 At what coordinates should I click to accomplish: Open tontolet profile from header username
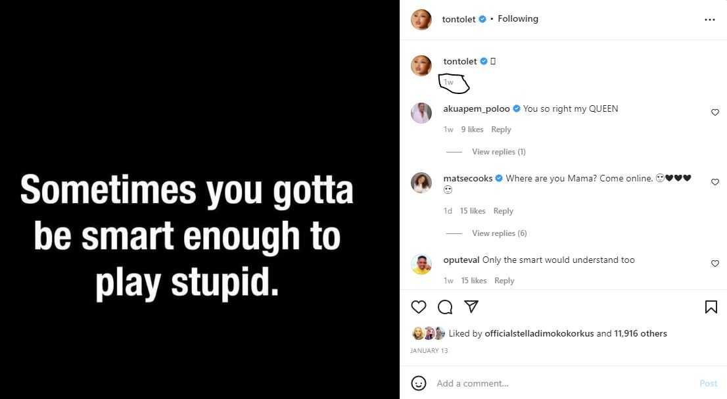(x=459, y=19)
